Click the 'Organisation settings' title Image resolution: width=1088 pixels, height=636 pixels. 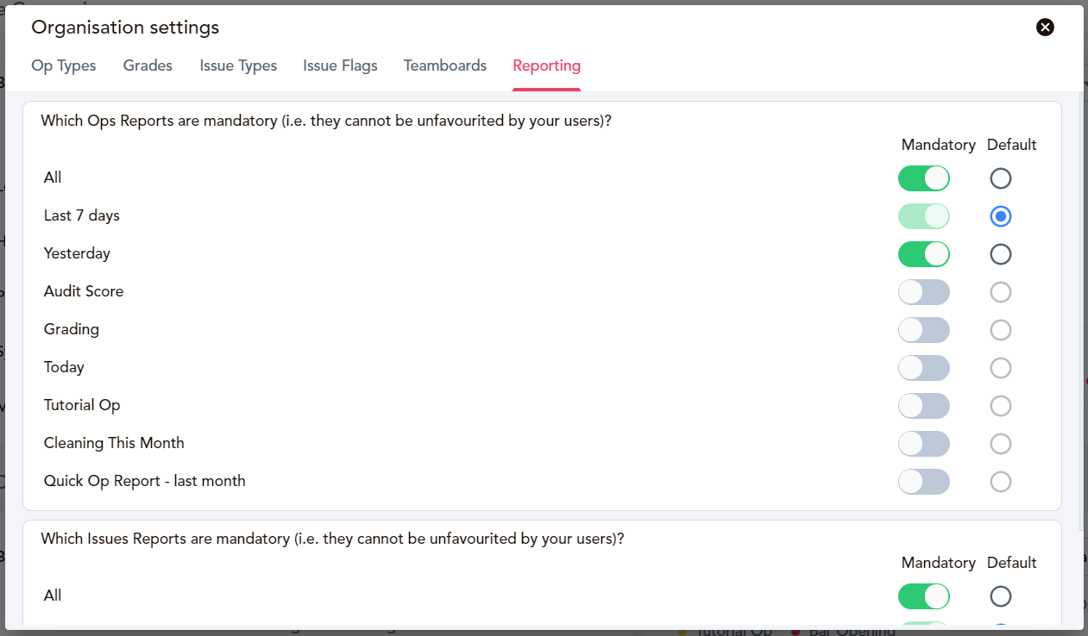click(125, 28)
